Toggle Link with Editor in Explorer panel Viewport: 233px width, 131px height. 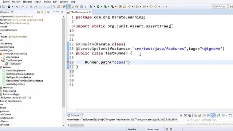(43, 12)
